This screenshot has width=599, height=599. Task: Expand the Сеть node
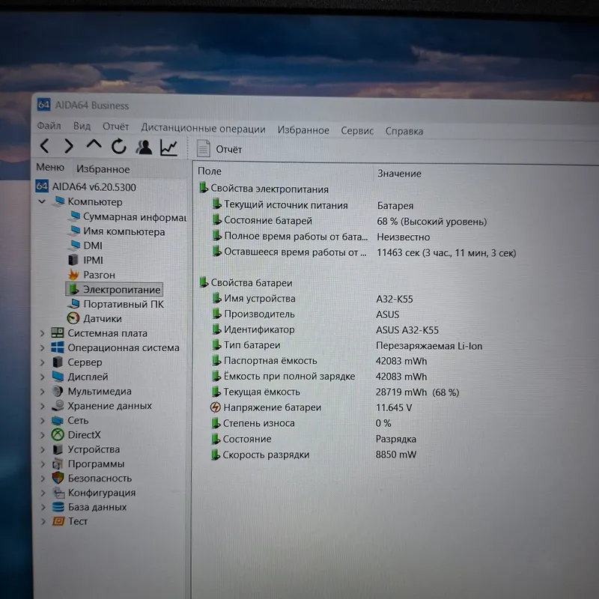point(43,420)
